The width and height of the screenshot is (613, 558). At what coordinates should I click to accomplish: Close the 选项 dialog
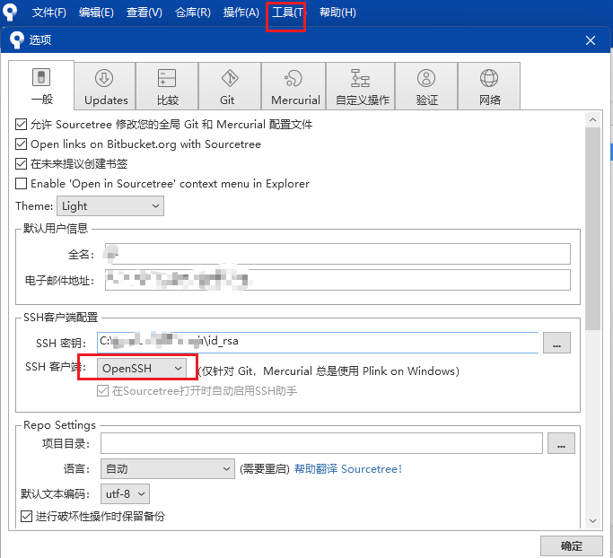pos(591,40)
